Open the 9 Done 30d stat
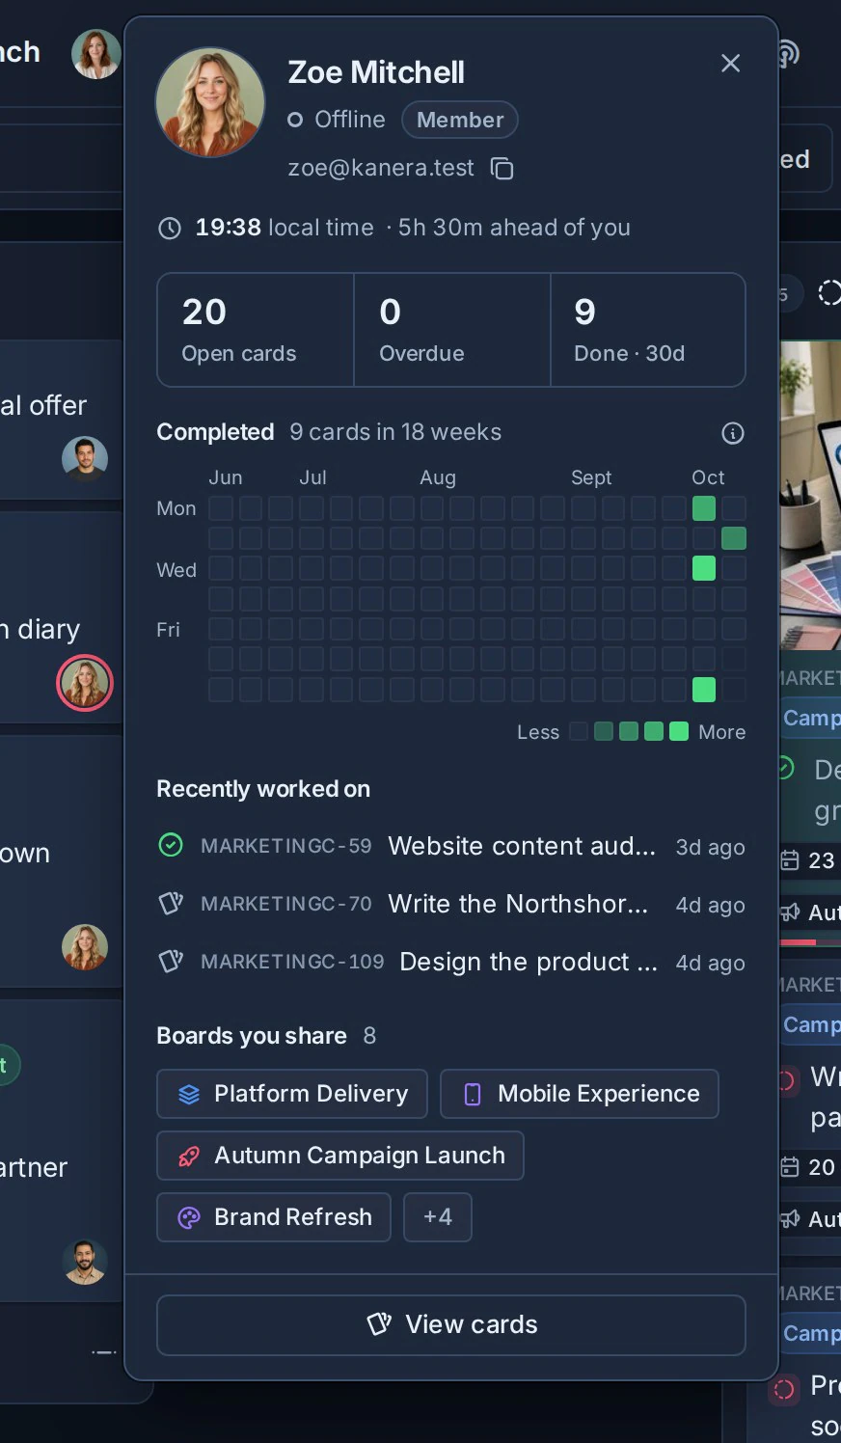Image resolution: width=841 pixels, height=1443 pixels. click(648, 330)
